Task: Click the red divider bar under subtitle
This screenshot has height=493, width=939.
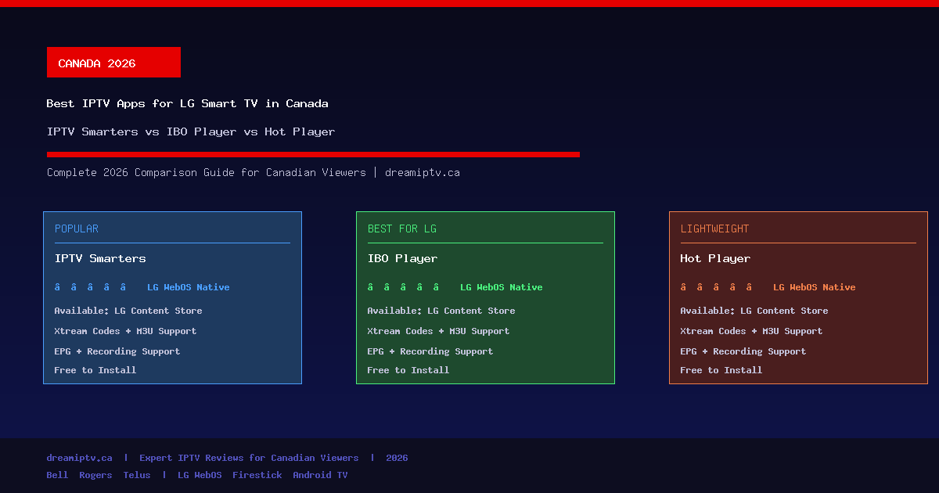Action: pyautogui.click(x=313, y=154)
